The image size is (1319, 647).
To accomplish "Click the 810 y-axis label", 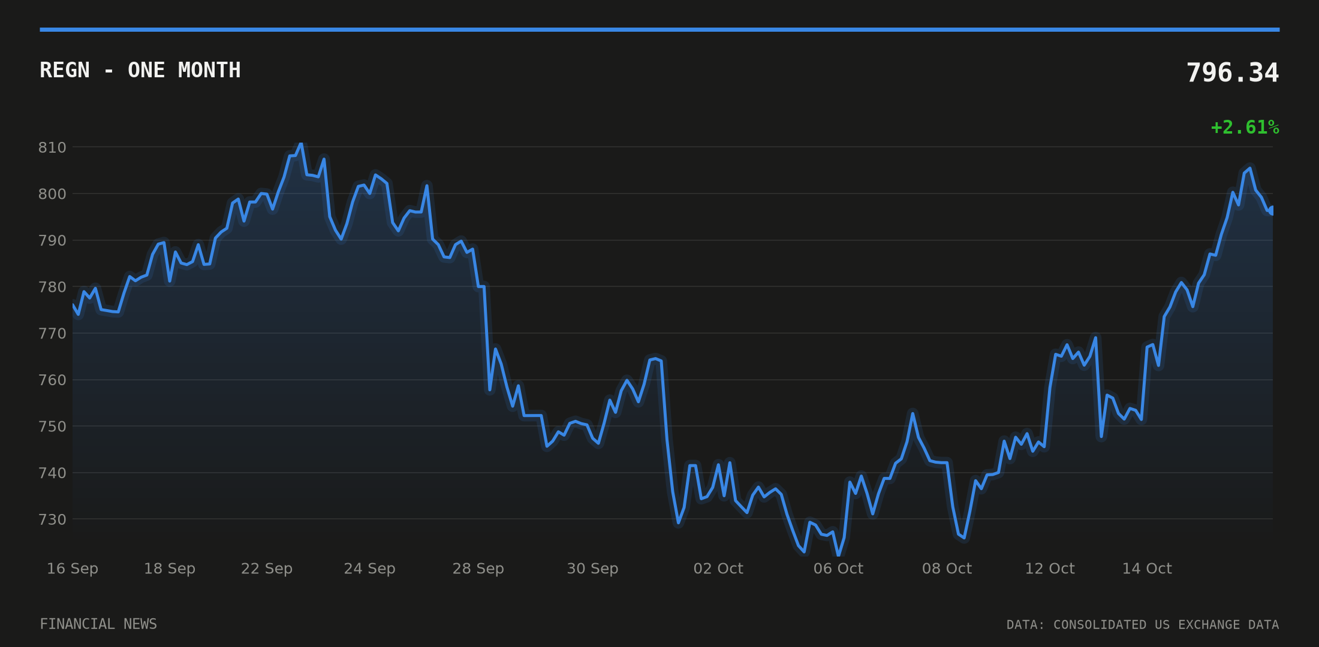I will pyautogui.click(x=52, y=147).
